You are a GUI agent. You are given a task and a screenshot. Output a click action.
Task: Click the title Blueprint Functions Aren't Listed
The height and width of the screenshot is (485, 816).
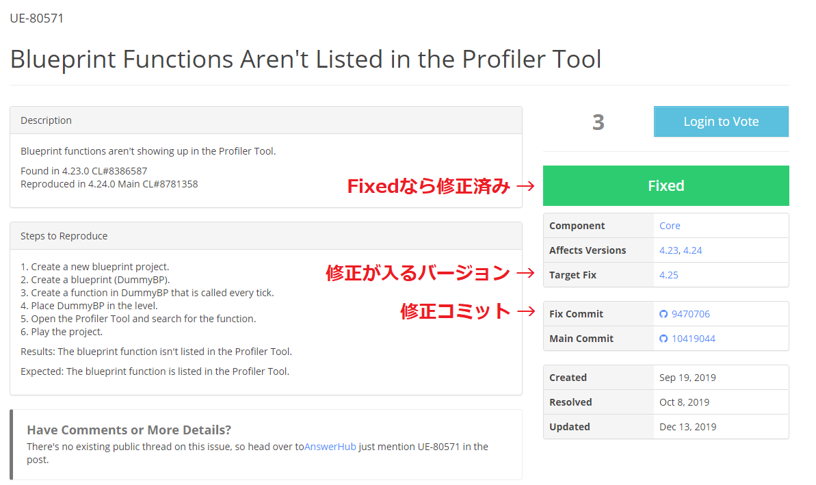click(306, 59)
